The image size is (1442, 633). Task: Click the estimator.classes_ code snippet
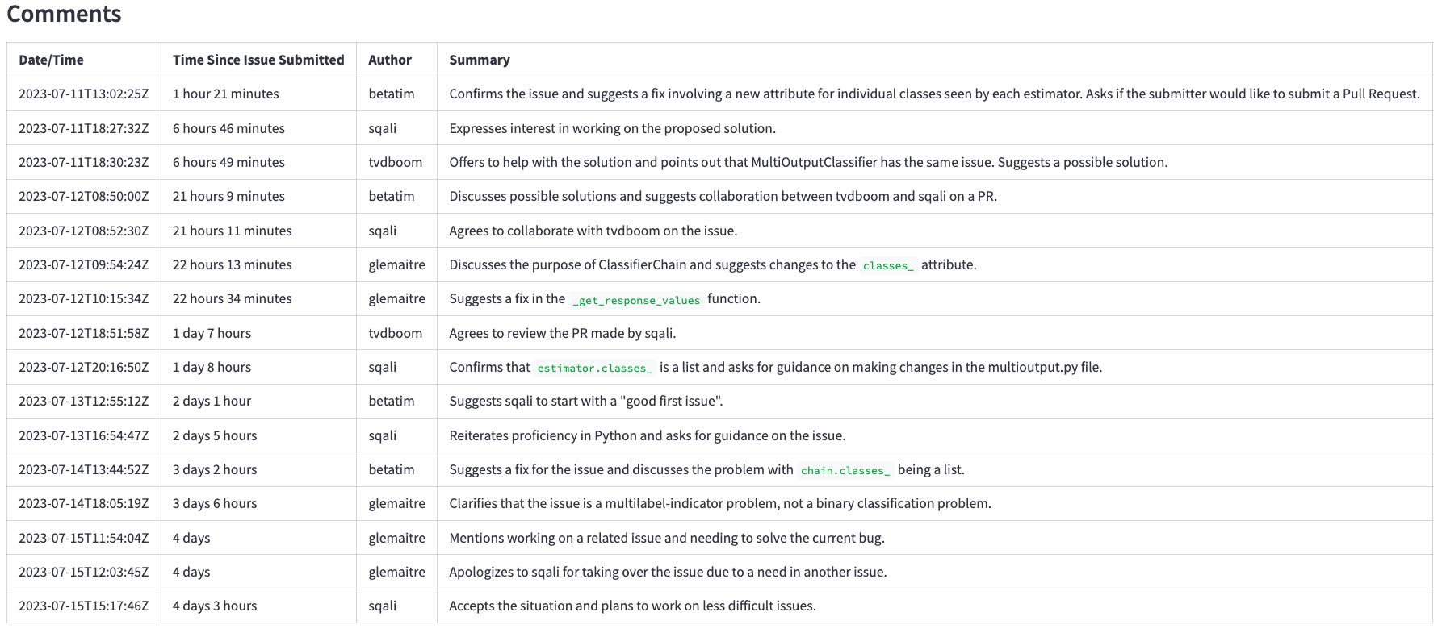click(x=594, y=368)
